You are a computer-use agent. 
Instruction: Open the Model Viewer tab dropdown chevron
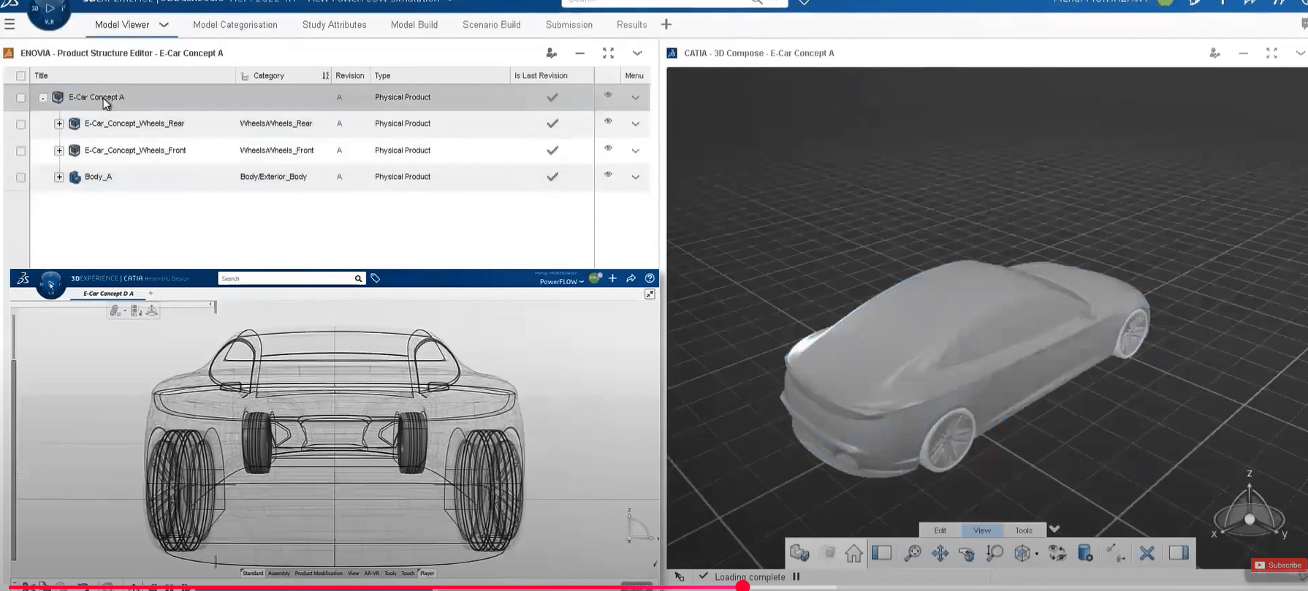pyautogui.click(x=164, y=25)
